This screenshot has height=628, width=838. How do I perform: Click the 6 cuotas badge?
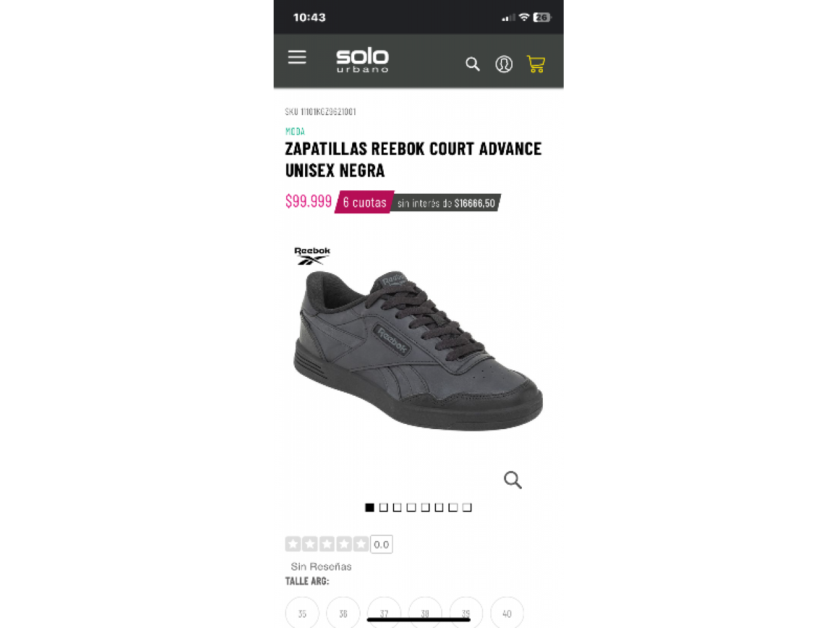(x=365, y=203)
